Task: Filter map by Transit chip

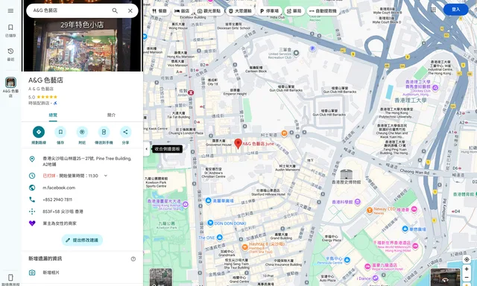Action: point(240,11)
